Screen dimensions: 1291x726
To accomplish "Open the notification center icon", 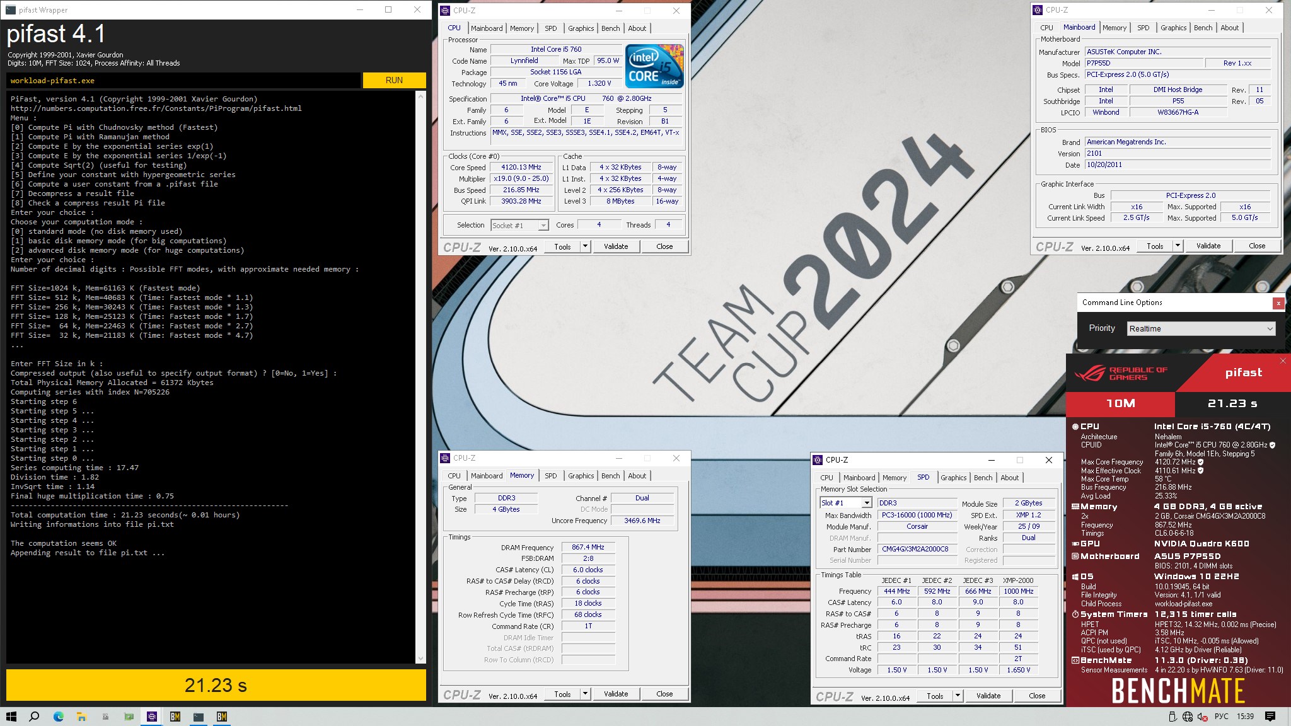I will tap(1270, 717).
